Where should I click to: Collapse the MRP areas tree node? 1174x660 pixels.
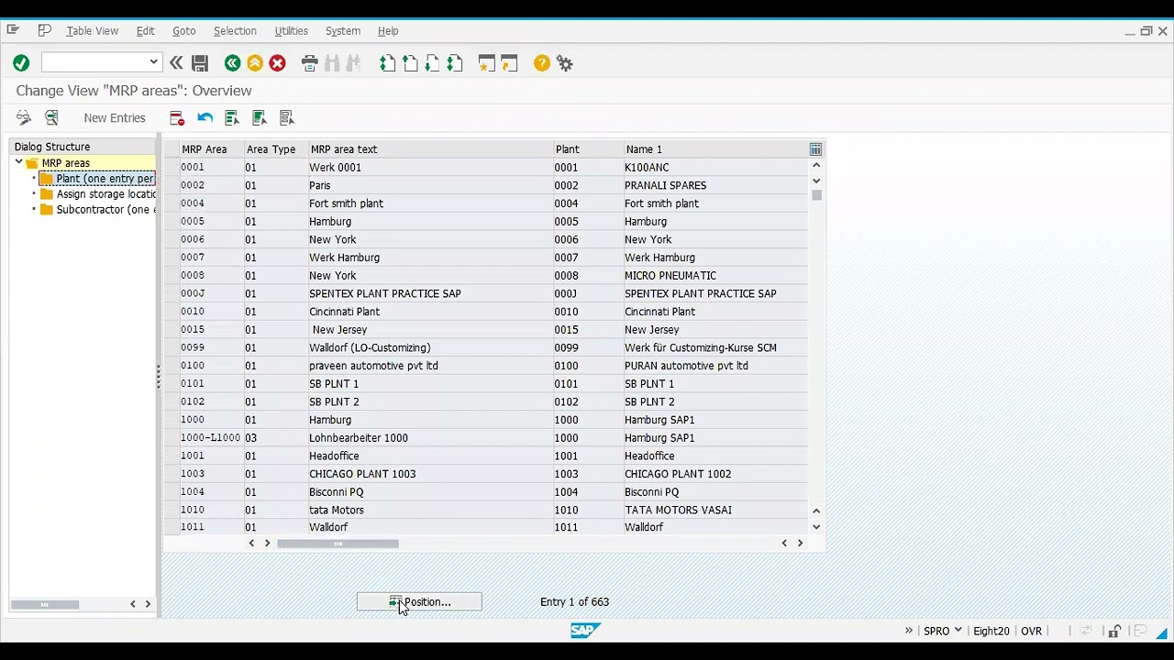click(x=18, y=162)
